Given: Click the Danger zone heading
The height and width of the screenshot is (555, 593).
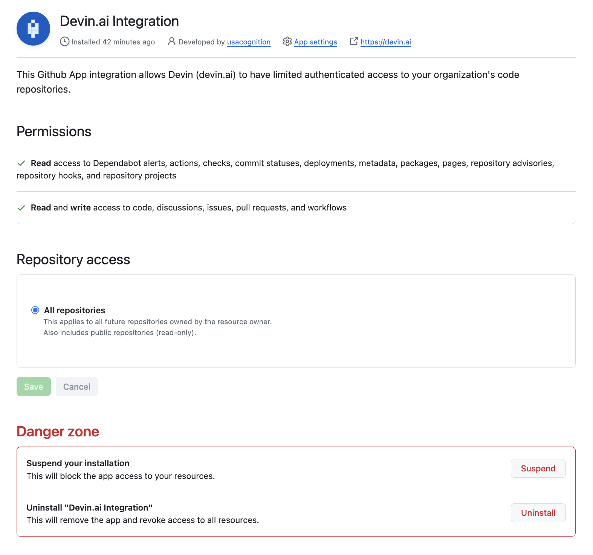Looking at the screenshot, I should coord(58,431).
